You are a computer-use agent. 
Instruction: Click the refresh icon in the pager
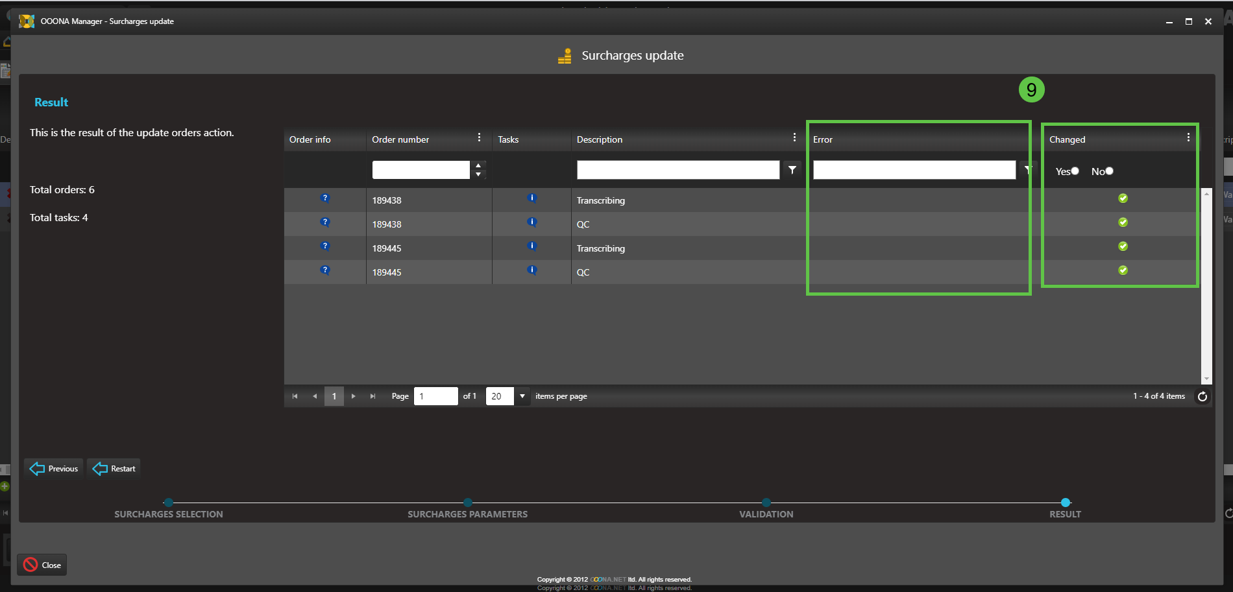1202,396
